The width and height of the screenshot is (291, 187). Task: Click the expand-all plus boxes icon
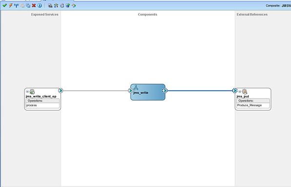tap(22, 5)
